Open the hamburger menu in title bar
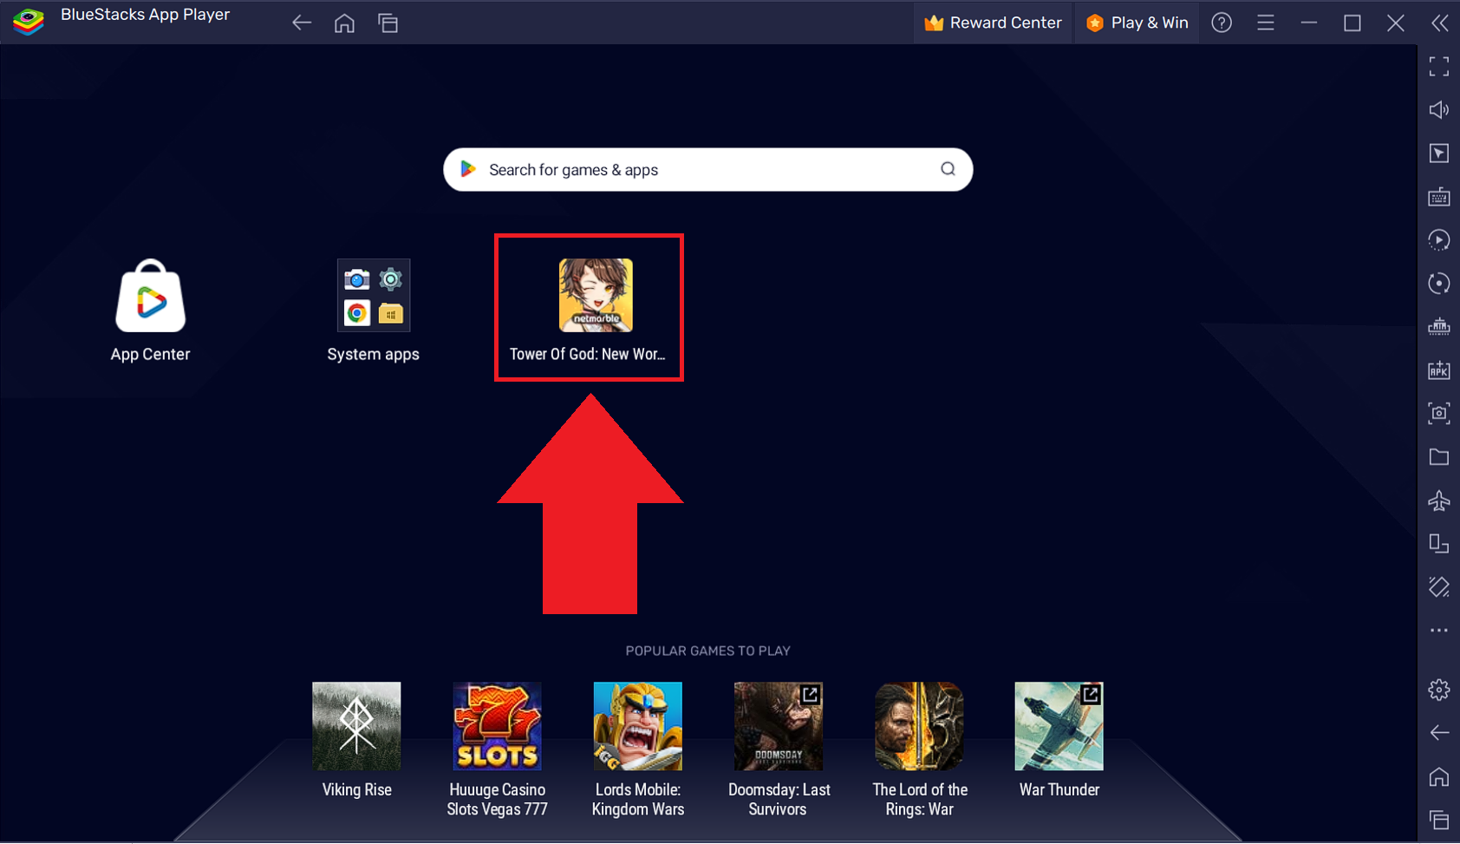 point(1265,23)
